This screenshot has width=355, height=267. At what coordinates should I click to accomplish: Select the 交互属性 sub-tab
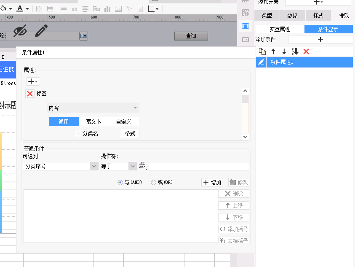coord(280,29)
